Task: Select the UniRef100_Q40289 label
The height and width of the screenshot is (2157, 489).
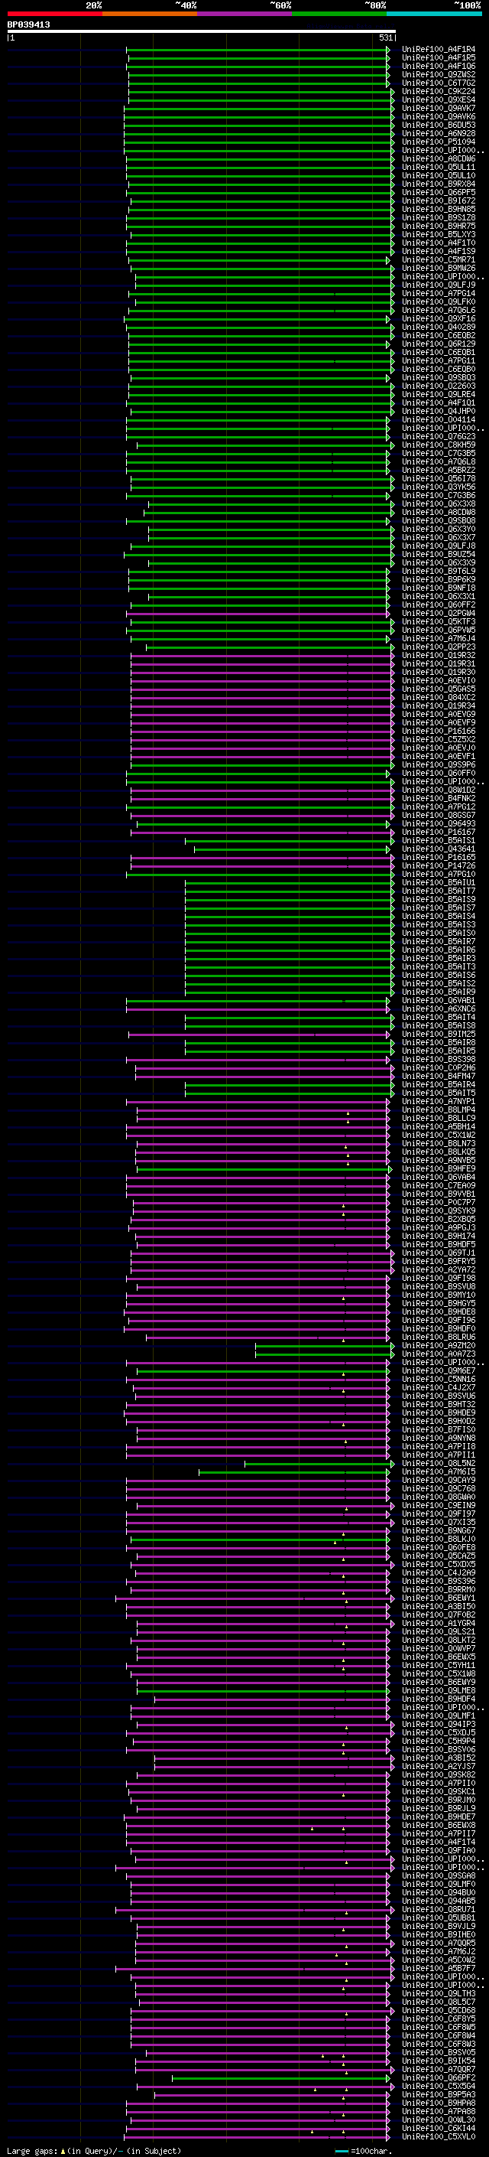Action: coord(439,327)
